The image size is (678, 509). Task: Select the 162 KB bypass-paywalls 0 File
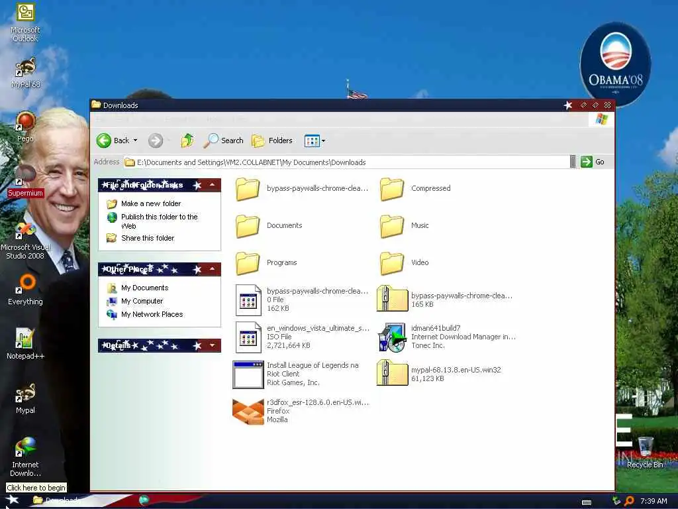tap(302, 300)
